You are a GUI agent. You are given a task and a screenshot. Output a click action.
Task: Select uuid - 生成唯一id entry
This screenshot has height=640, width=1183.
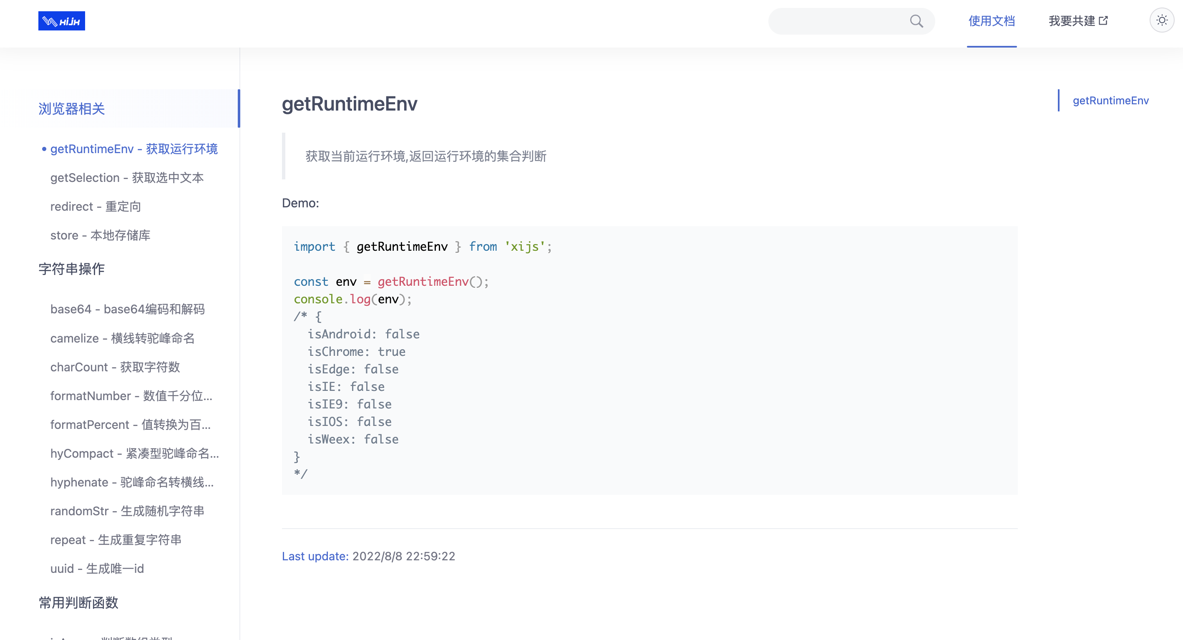pyautogui.click(x=97, y=569)
